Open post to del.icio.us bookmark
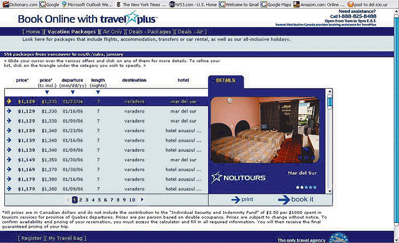399x243 pixels. (x=368, y=4)
